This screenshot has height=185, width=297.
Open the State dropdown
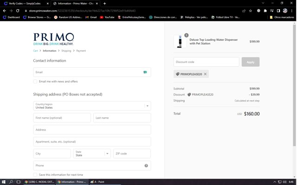click(x=92, y=153)
